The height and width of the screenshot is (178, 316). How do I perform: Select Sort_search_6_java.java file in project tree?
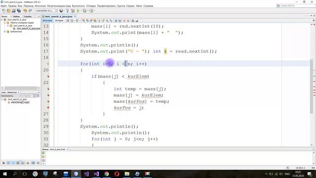coord(28,29)
